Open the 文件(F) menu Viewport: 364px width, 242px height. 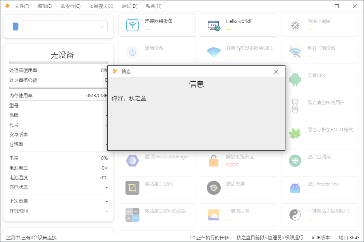(x=22, y=6)
